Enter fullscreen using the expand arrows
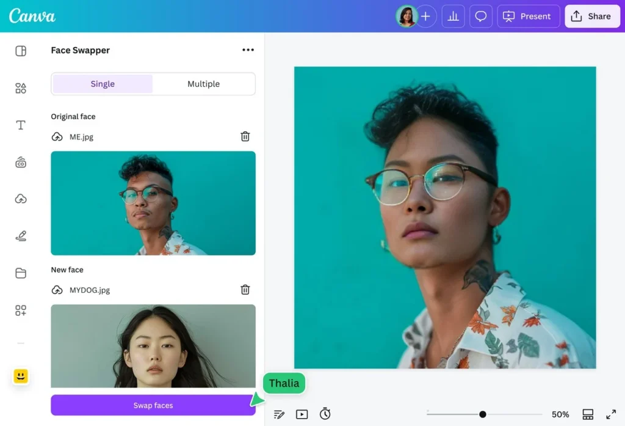The image size is (625, 426). click(x=611, y=414)
